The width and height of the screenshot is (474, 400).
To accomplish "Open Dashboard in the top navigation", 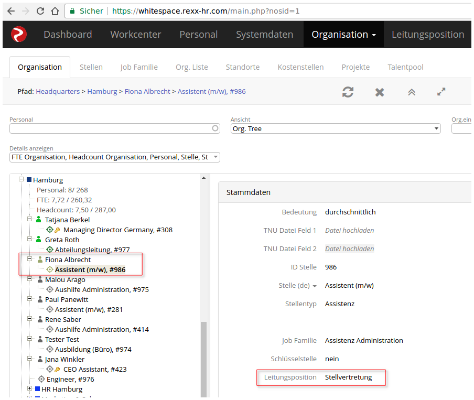I will tap(68, 35).
